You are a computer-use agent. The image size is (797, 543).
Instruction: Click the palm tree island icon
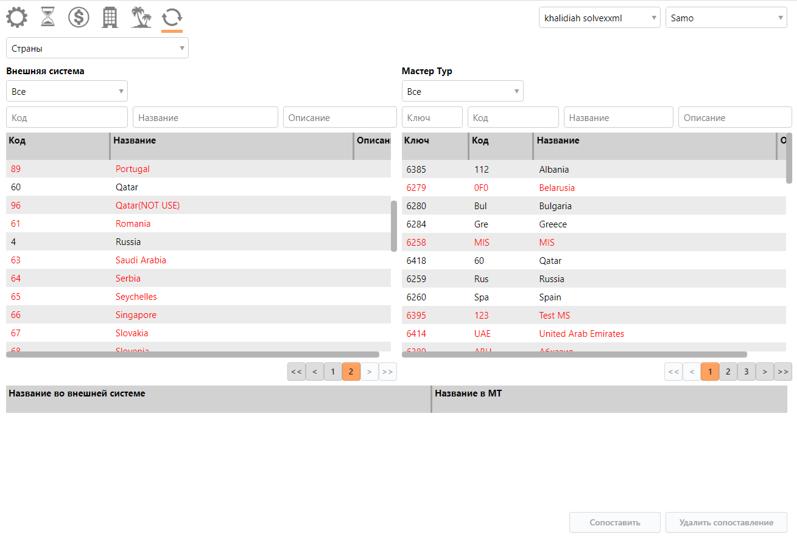pos(141,17)
